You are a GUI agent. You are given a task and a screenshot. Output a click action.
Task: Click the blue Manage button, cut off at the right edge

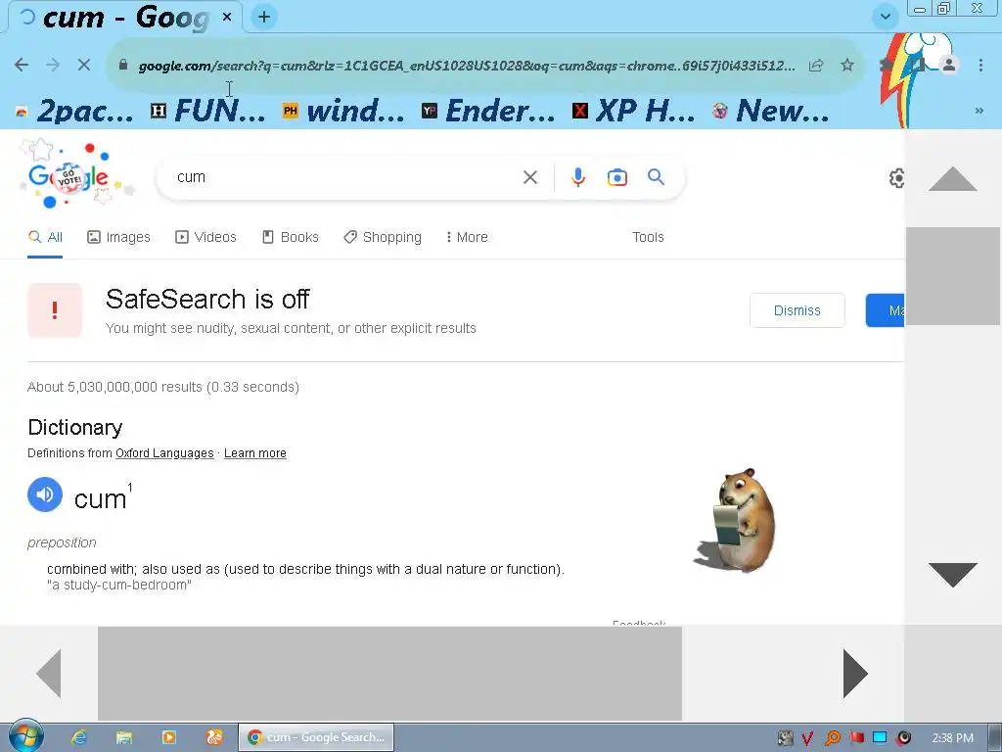click(x=885, y=310)
